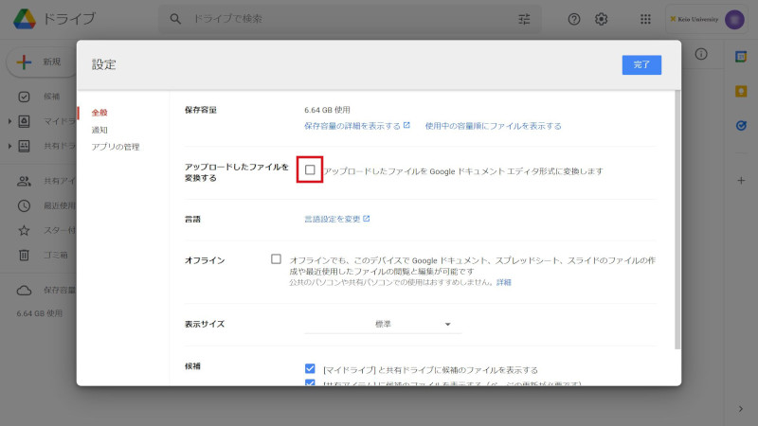
Task: Open search filter options icon
Action: [x=524, y=19]
